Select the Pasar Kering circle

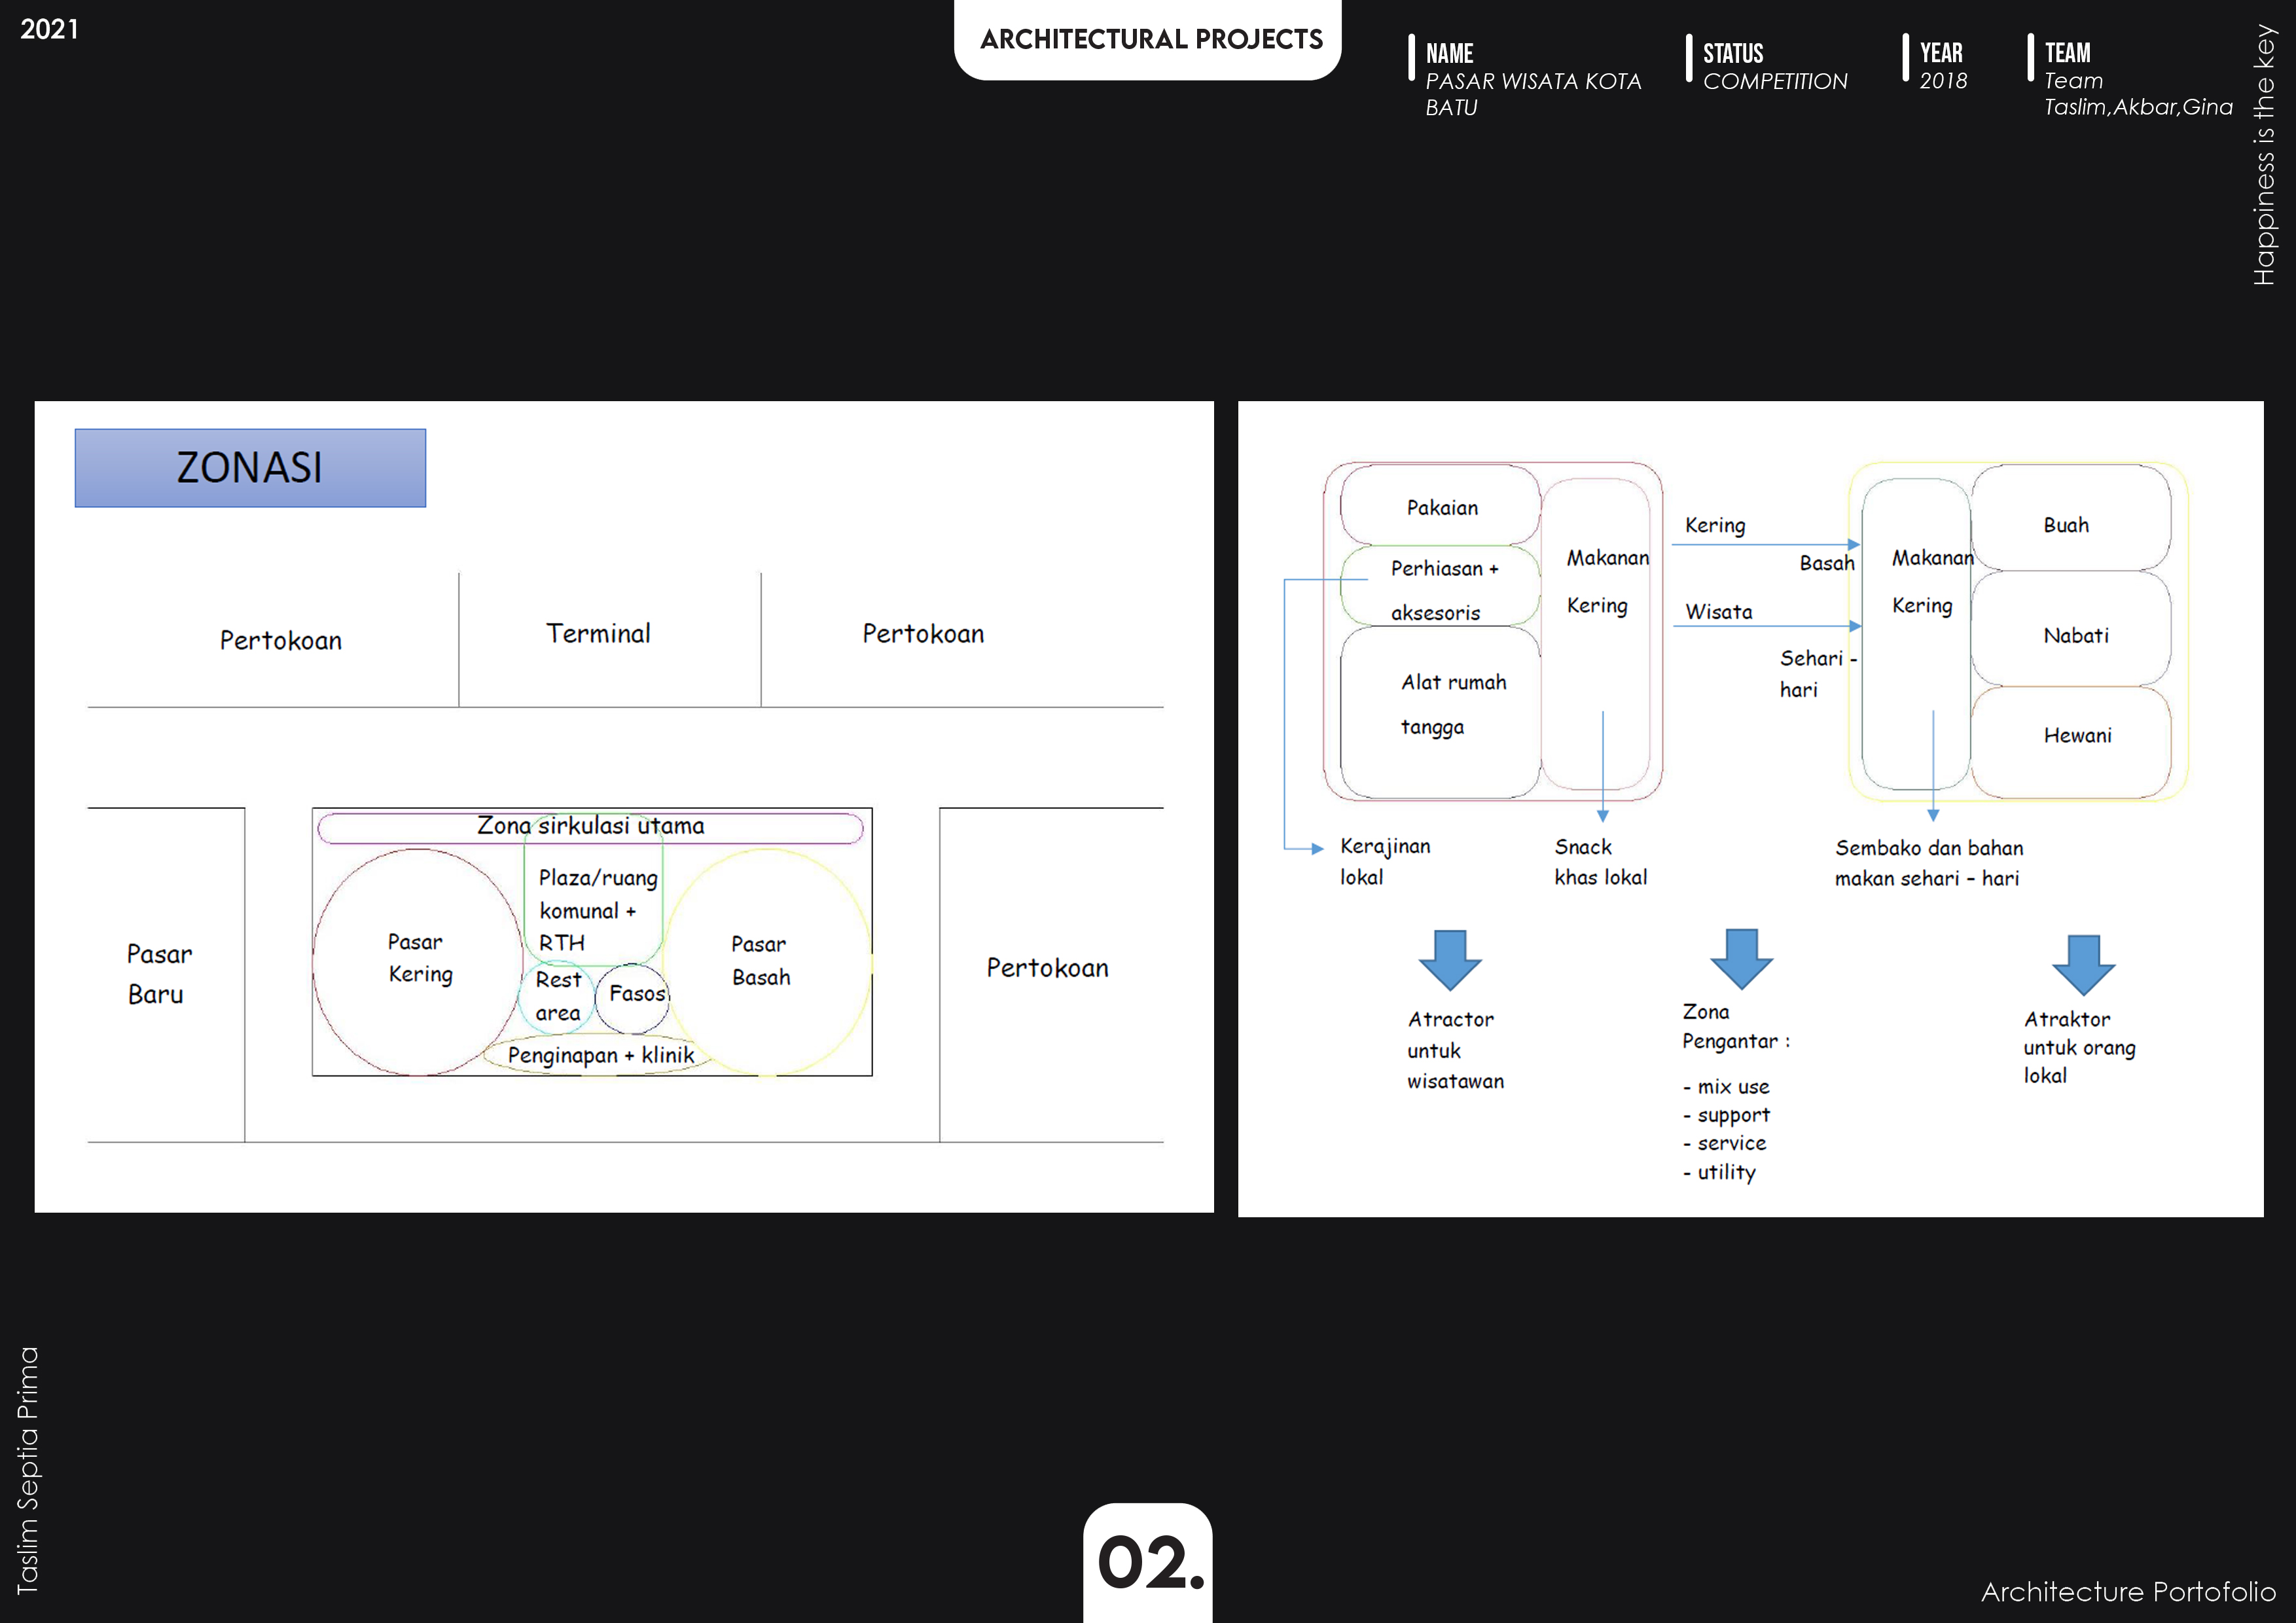[418, 960]
